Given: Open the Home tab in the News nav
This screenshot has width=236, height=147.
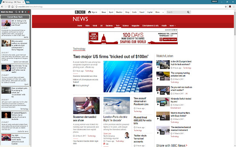Looking at the screenshot, I should point(80,26).
